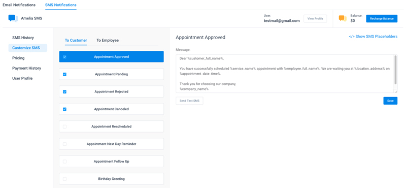Show SMS Placeholders link
406x188 pixels.
click(x=373, y=37)
